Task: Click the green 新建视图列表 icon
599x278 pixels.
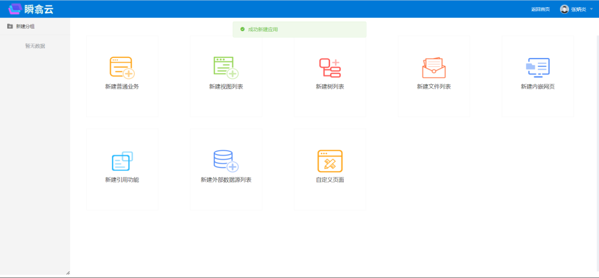Action: (x=226, y=68)
